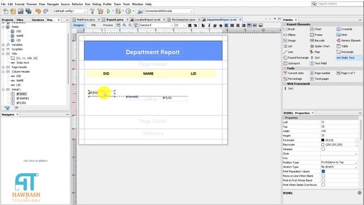Toggle italic text formatting
Image resolution: width=364 pixels, height=205 pixels.
(209, 25)
